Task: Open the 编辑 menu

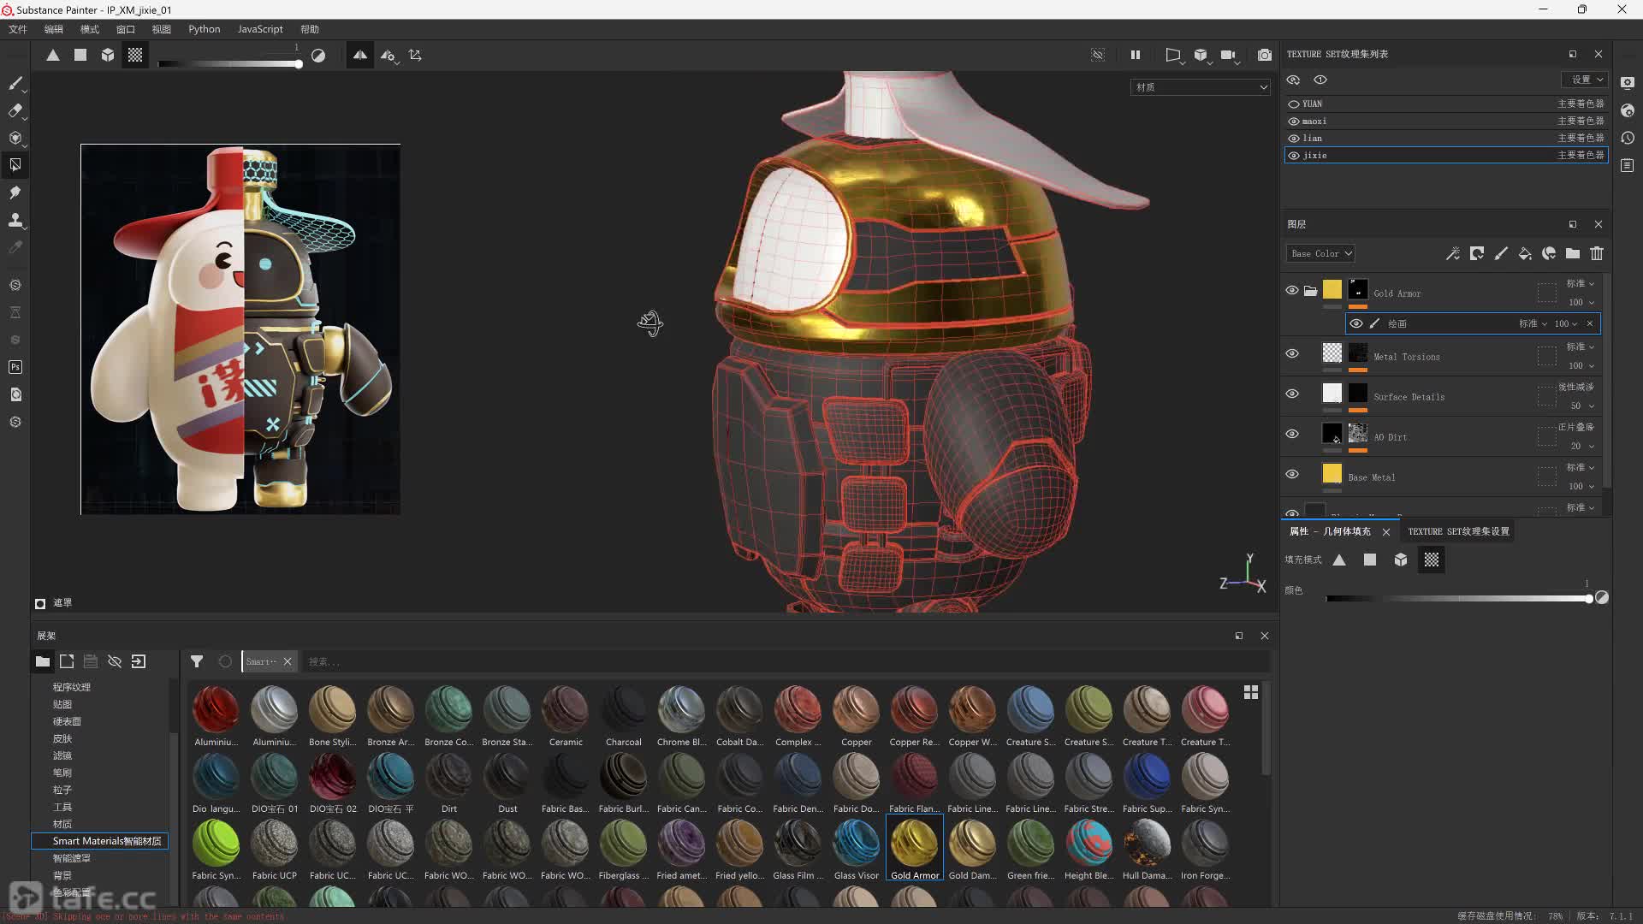Action: pyautogui.click(x=54, y=29)
